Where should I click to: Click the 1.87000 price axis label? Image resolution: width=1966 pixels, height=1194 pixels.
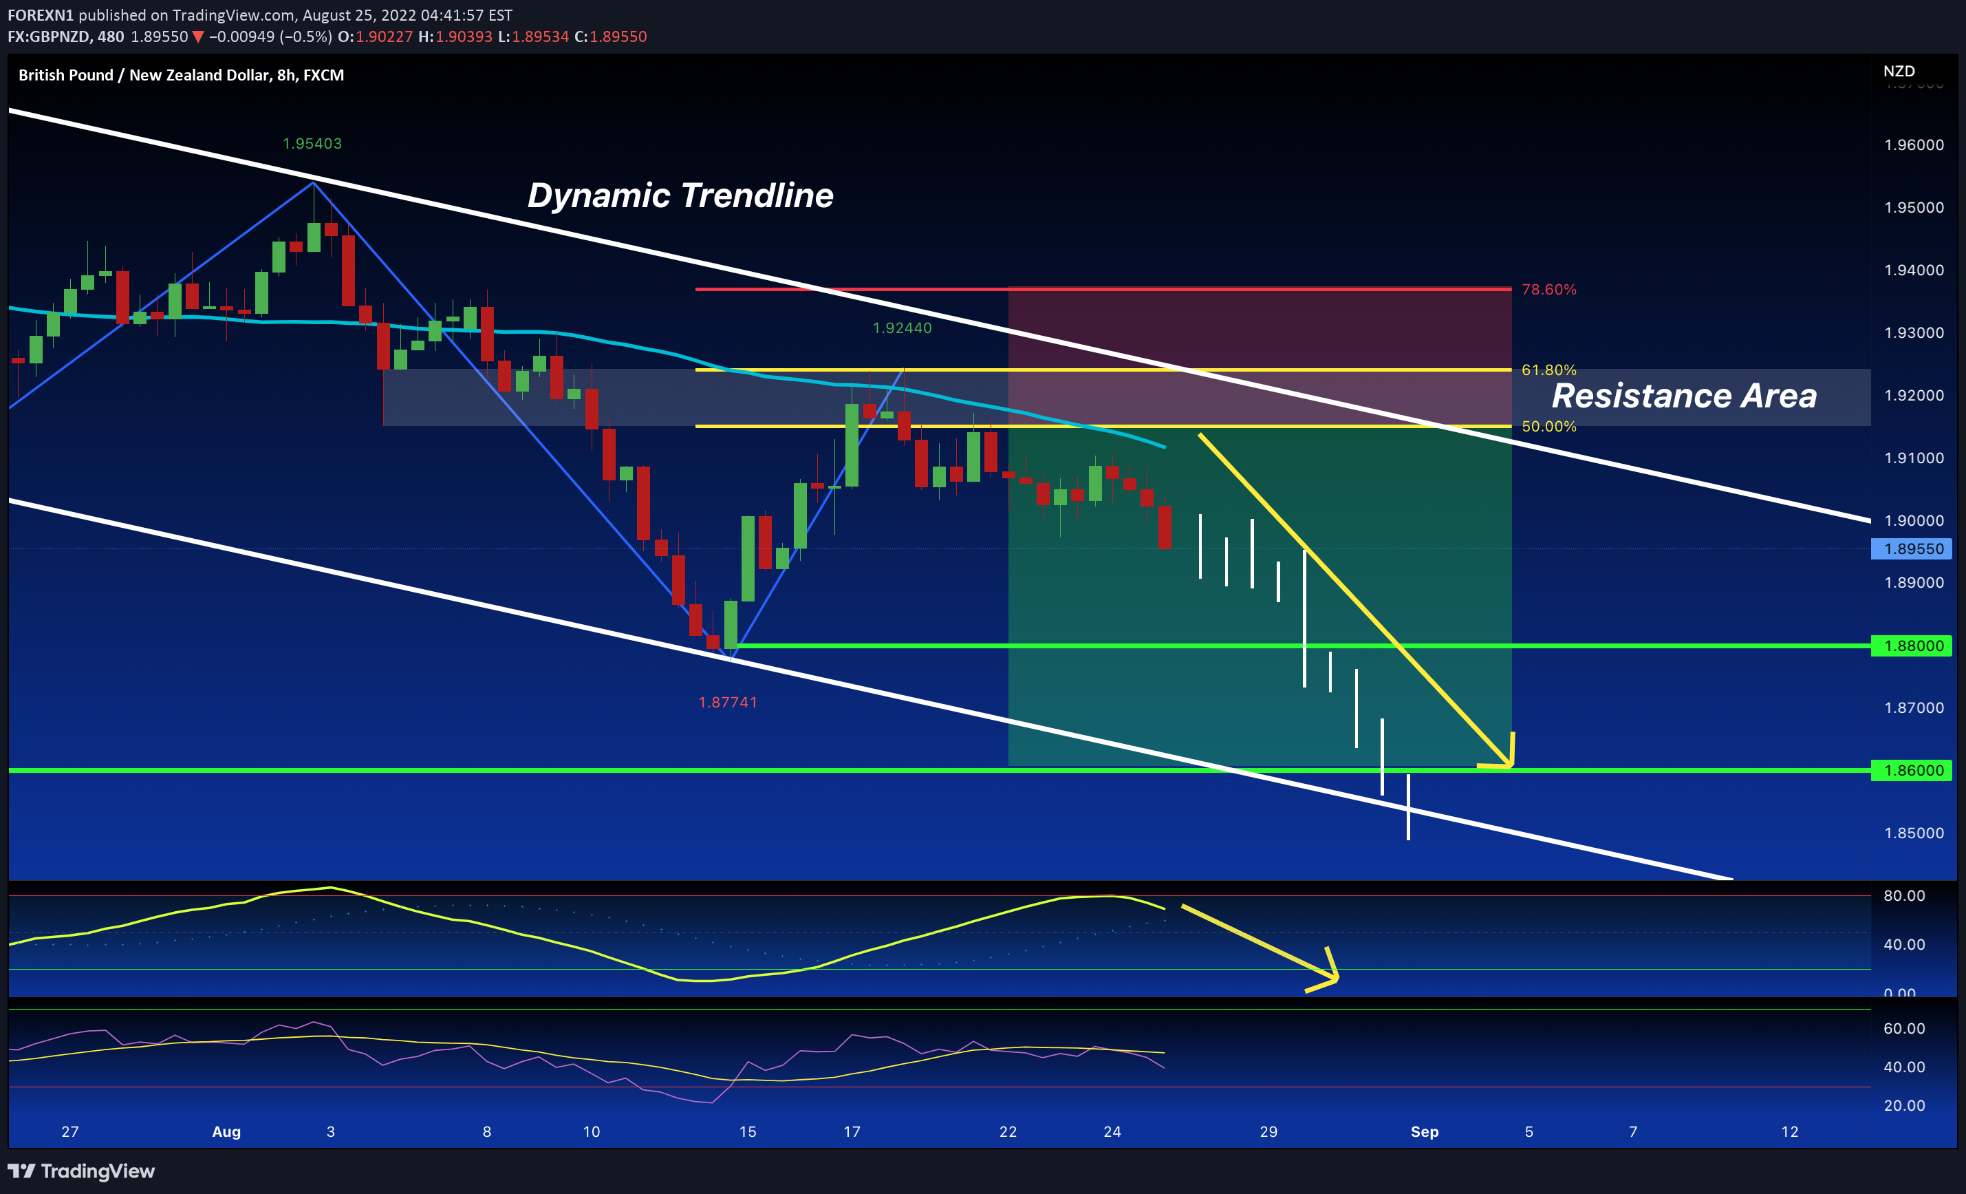point(1914,708)
